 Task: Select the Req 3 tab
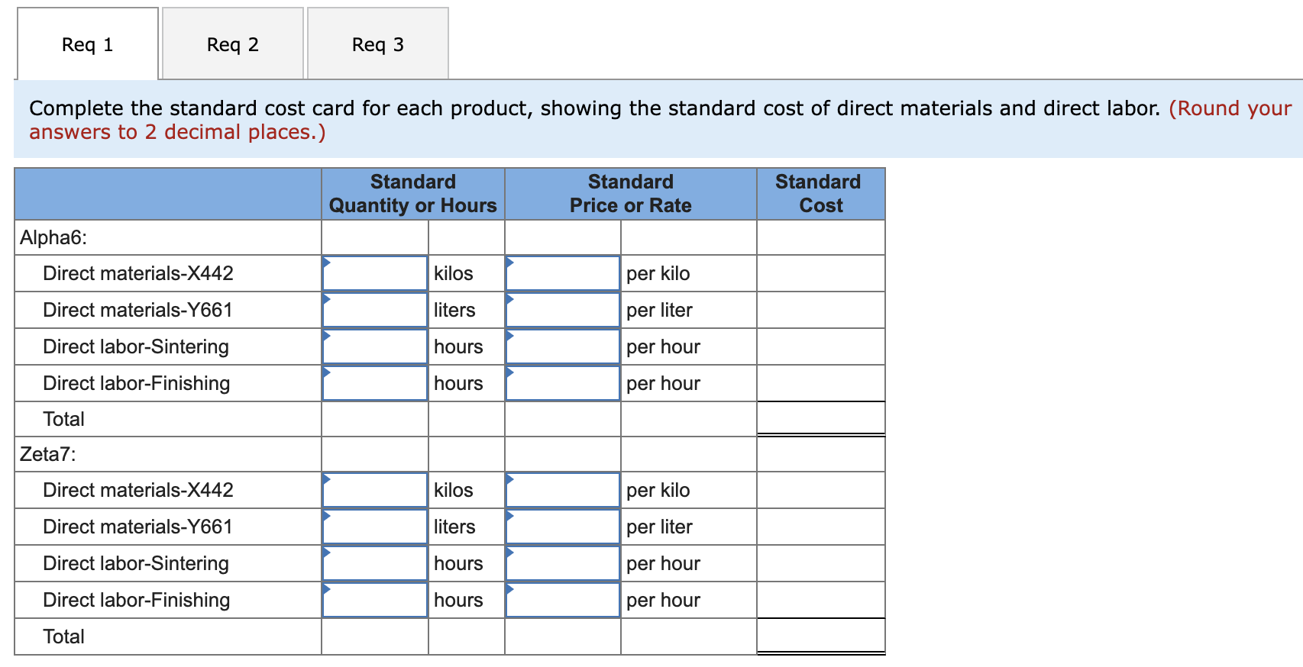tap(377, 44)
